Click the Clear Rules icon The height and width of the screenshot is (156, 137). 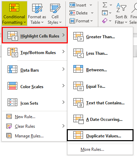9,126
